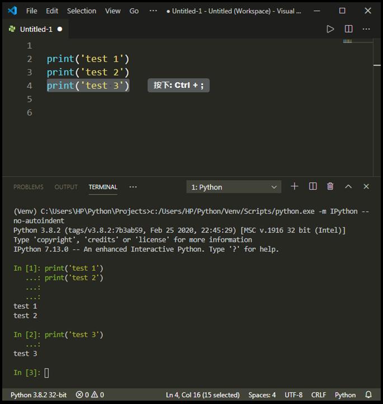Open notifications bell in status bar
383x404 pixels.
tap(368, 394)
